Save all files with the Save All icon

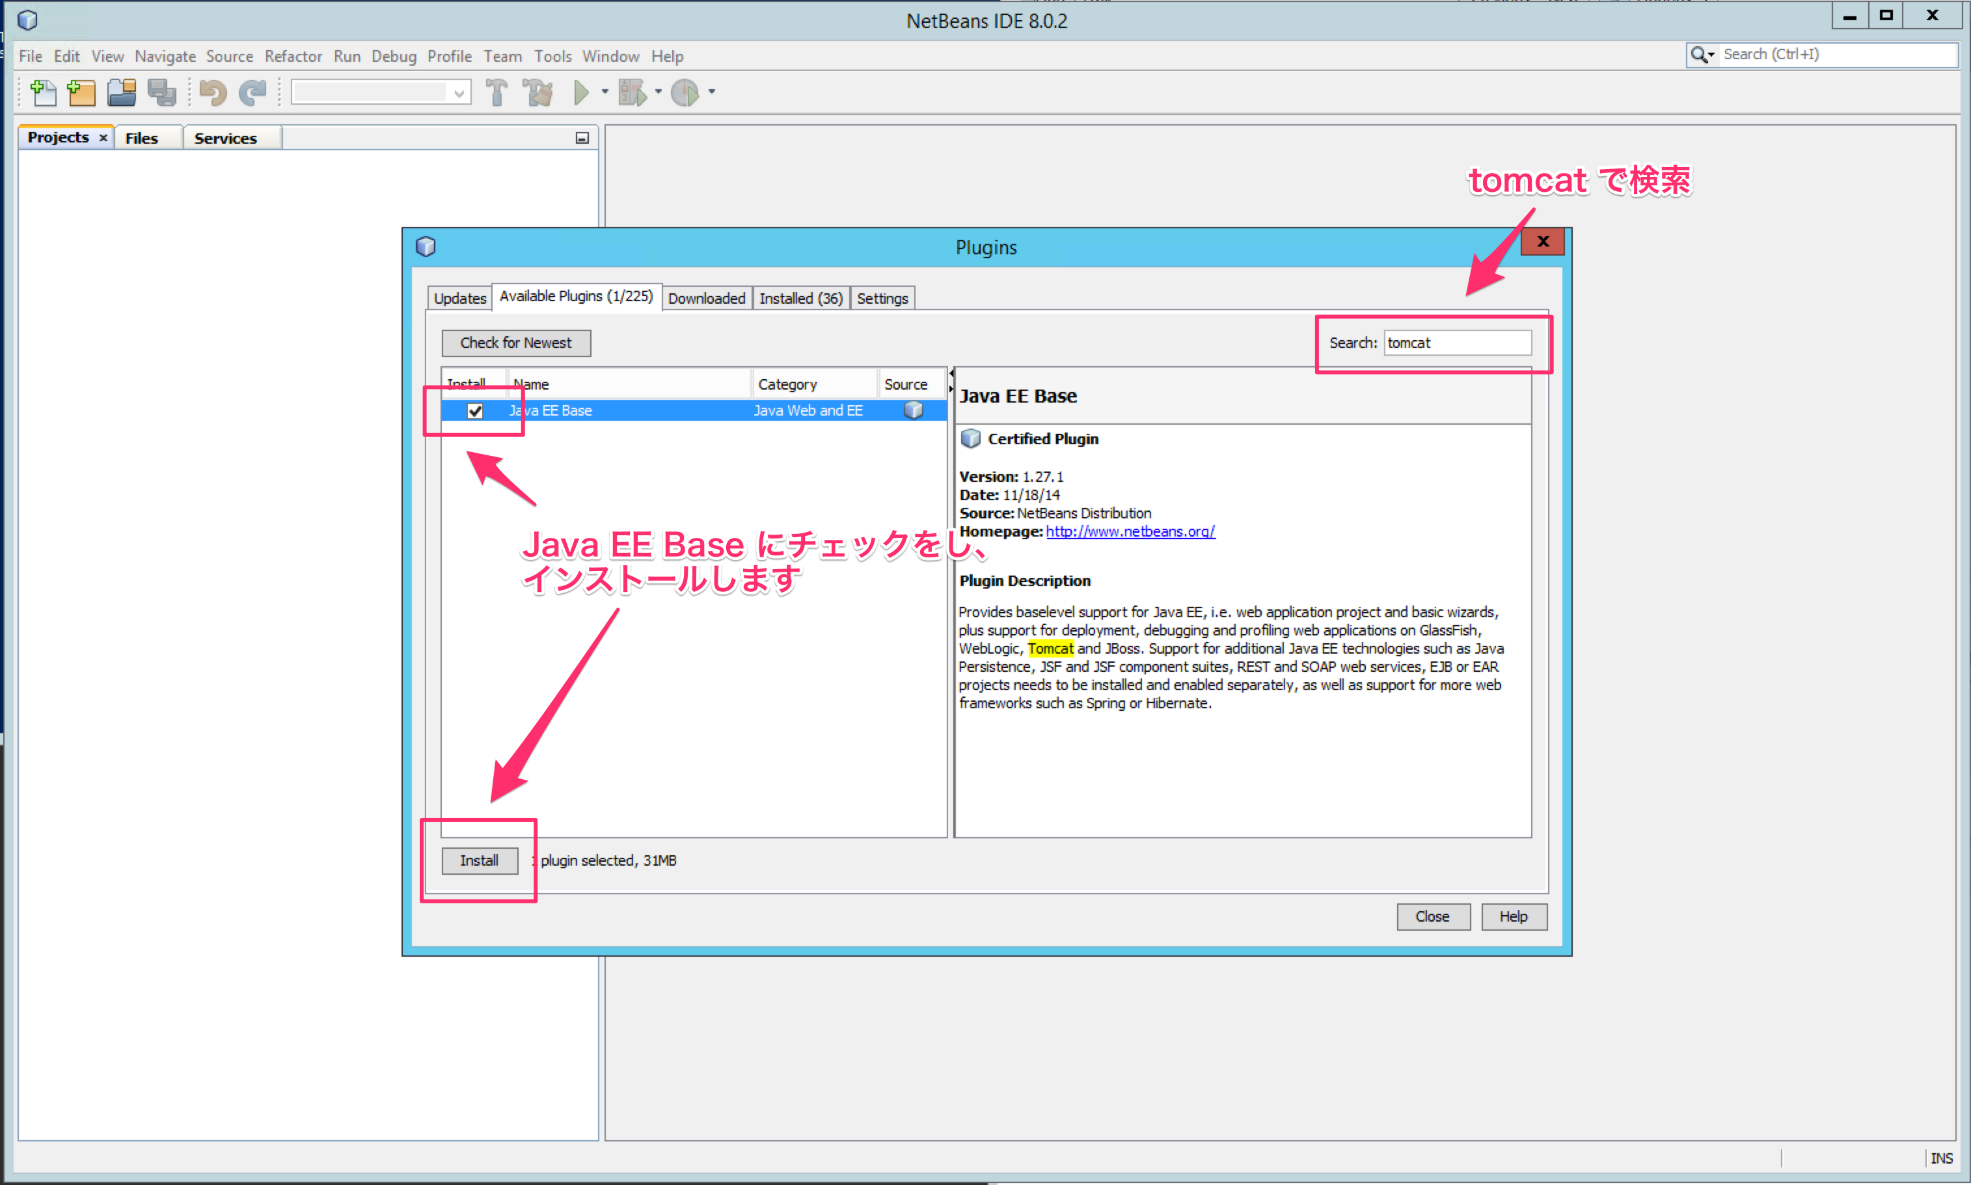pos(162,92)
